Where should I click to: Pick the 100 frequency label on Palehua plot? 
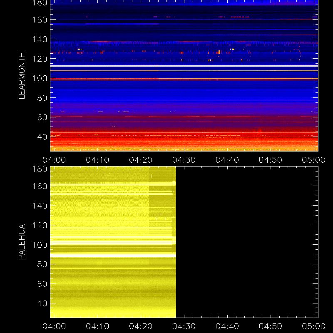point(40,245)
